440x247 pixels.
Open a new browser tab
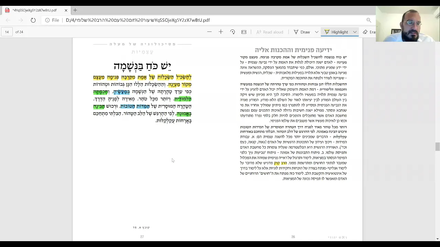pyautogui.click(x=75, y=10)
